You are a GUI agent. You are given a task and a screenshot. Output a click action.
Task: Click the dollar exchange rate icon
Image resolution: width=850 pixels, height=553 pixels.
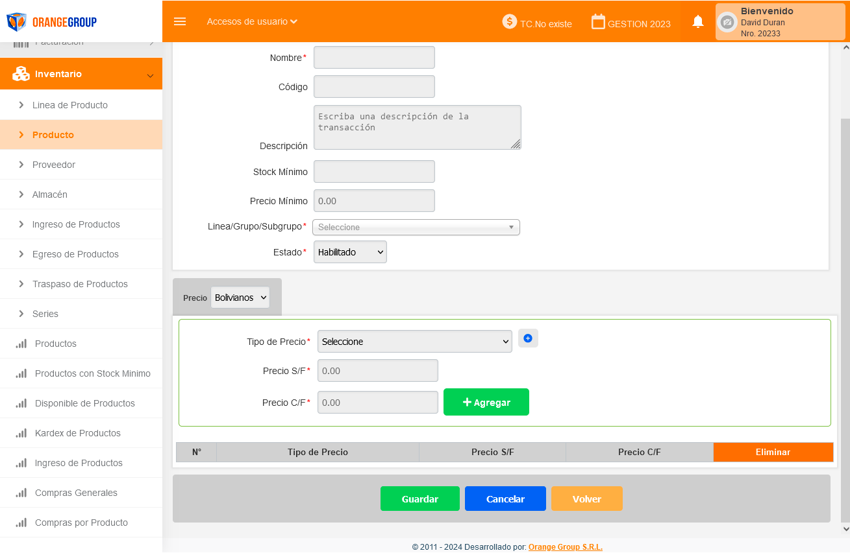510,21
